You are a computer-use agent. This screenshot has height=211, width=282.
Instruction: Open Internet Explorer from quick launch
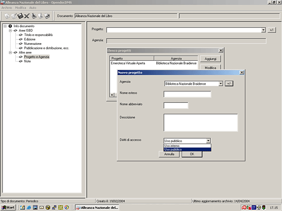click(29, 207)
